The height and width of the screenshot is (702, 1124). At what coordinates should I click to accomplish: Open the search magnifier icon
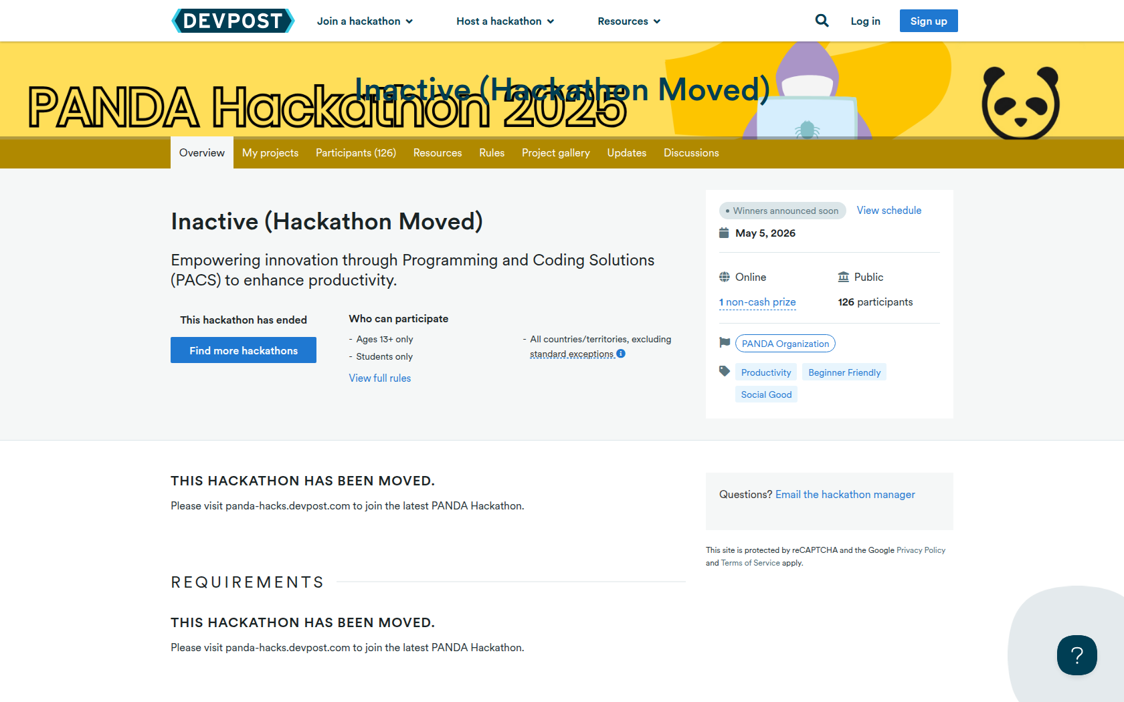pos(822,21)
